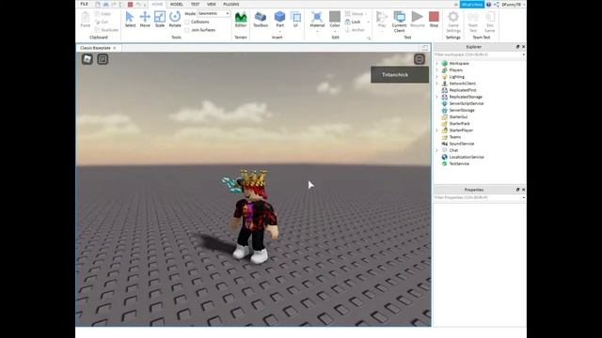Select LocalizationService in Explorer
Image resolution: width=602 pixels, height=338 pixels.
(467, 157)
